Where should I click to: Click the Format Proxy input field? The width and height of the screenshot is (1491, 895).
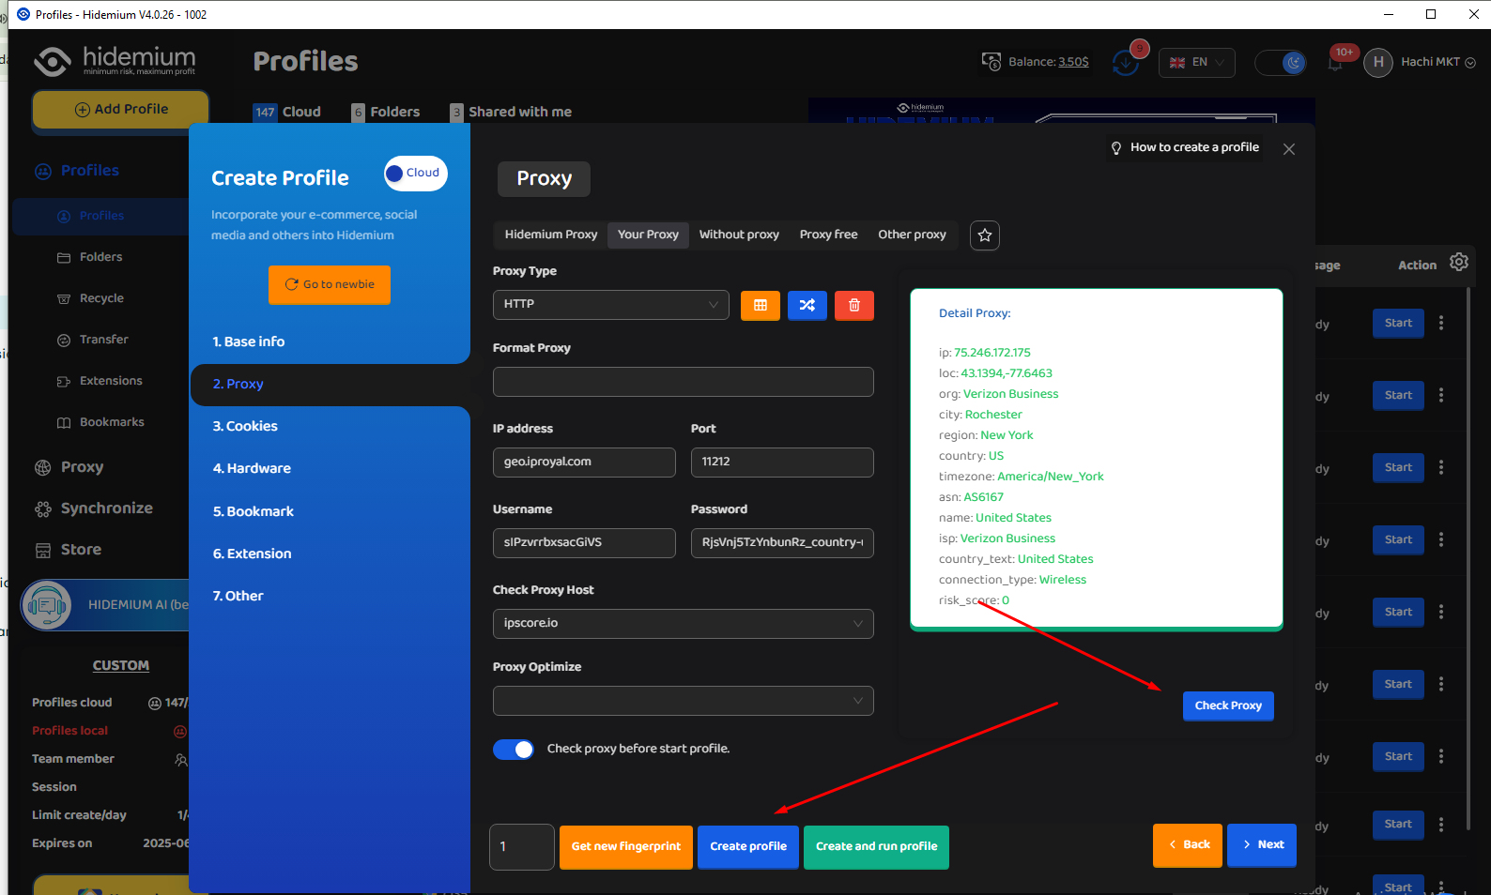[684, 382]
